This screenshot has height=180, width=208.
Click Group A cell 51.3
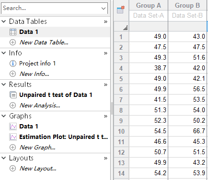(149, 110)
